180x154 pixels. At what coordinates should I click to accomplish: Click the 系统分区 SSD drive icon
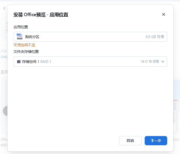pyautogui.click(x=19, y=37)
